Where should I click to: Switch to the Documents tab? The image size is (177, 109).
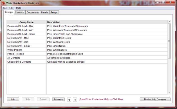coord(33,13)
